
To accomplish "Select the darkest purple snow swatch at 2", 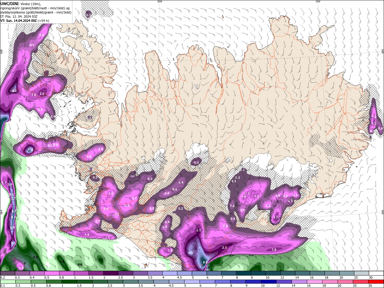I will 111,273.
